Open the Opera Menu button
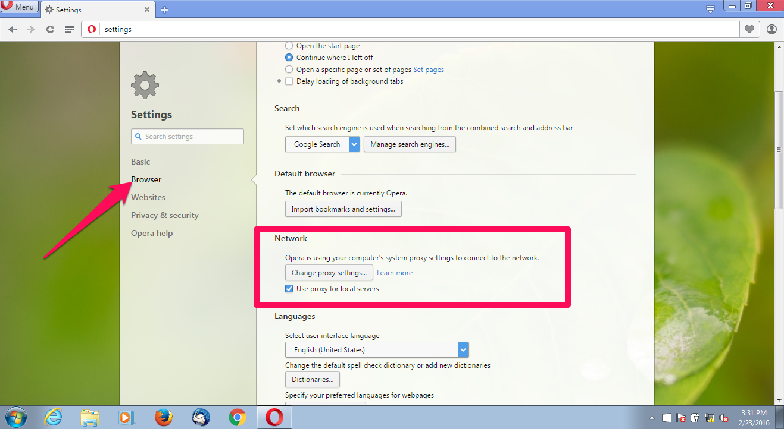This screenshot has height=429, width=784. click(20, 7)
